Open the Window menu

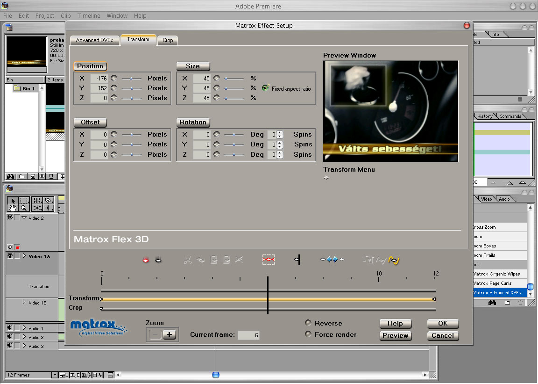(x=117, y=16)
